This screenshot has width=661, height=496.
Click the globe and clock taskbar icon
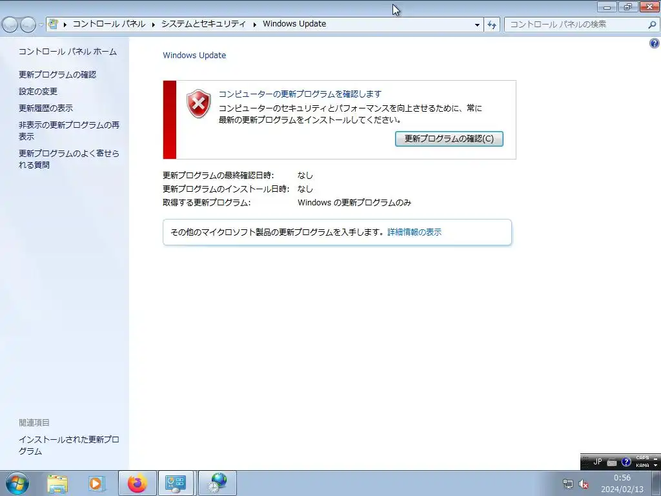[x=218, y=483]
